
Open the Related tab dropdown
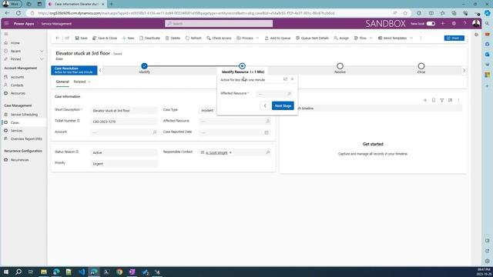[x=82, y=82]
